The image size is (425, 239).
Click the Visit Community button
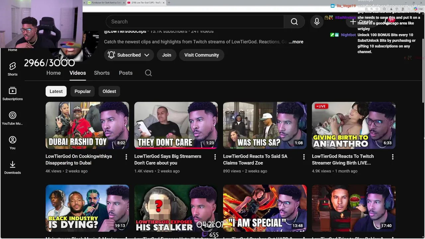click(202, 55)
